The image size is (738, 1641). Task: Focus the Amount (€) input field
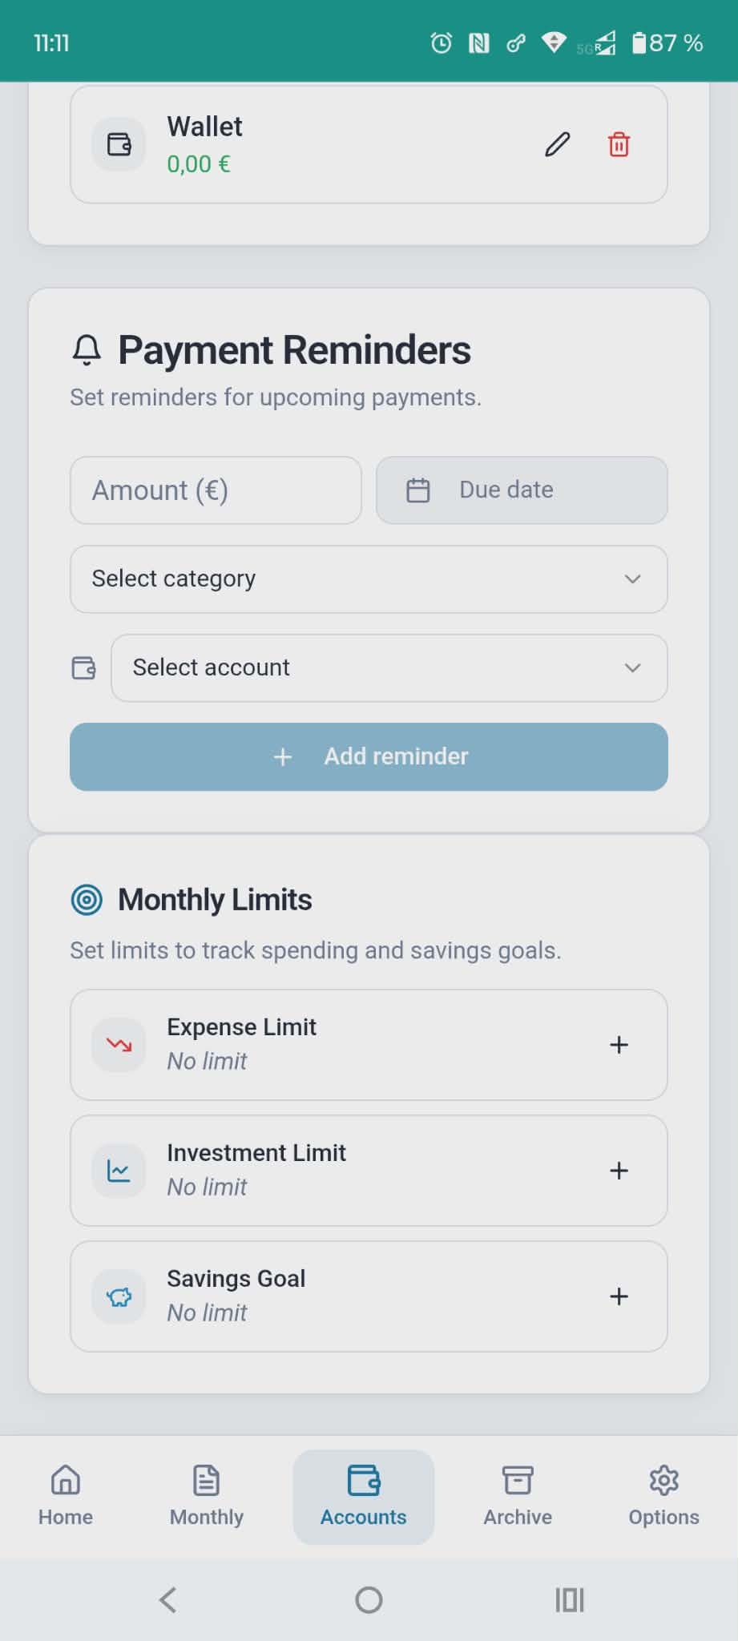click(x=216, y=490)
